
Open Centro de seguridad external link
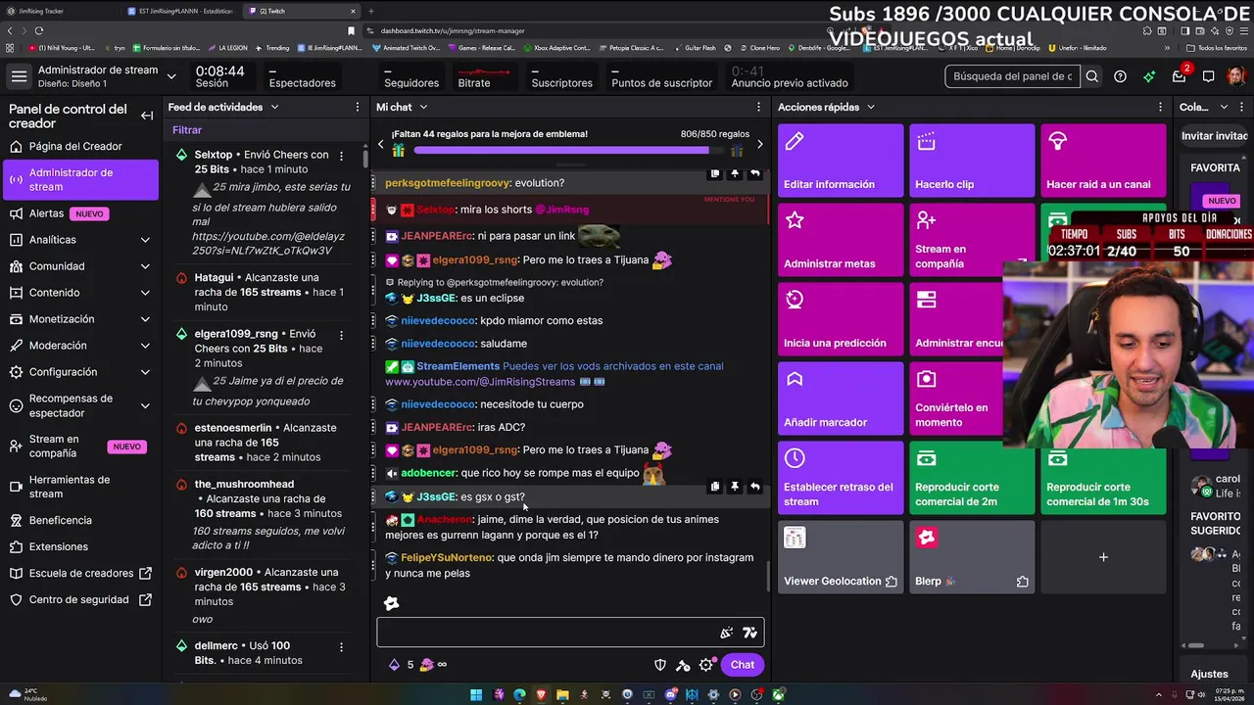(x=79, y=599)
